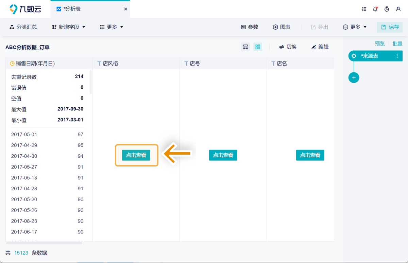Viewport: 408px width, 263px height.
Task: Click the plus node under 来源表
Action: (x=354, y=78)
